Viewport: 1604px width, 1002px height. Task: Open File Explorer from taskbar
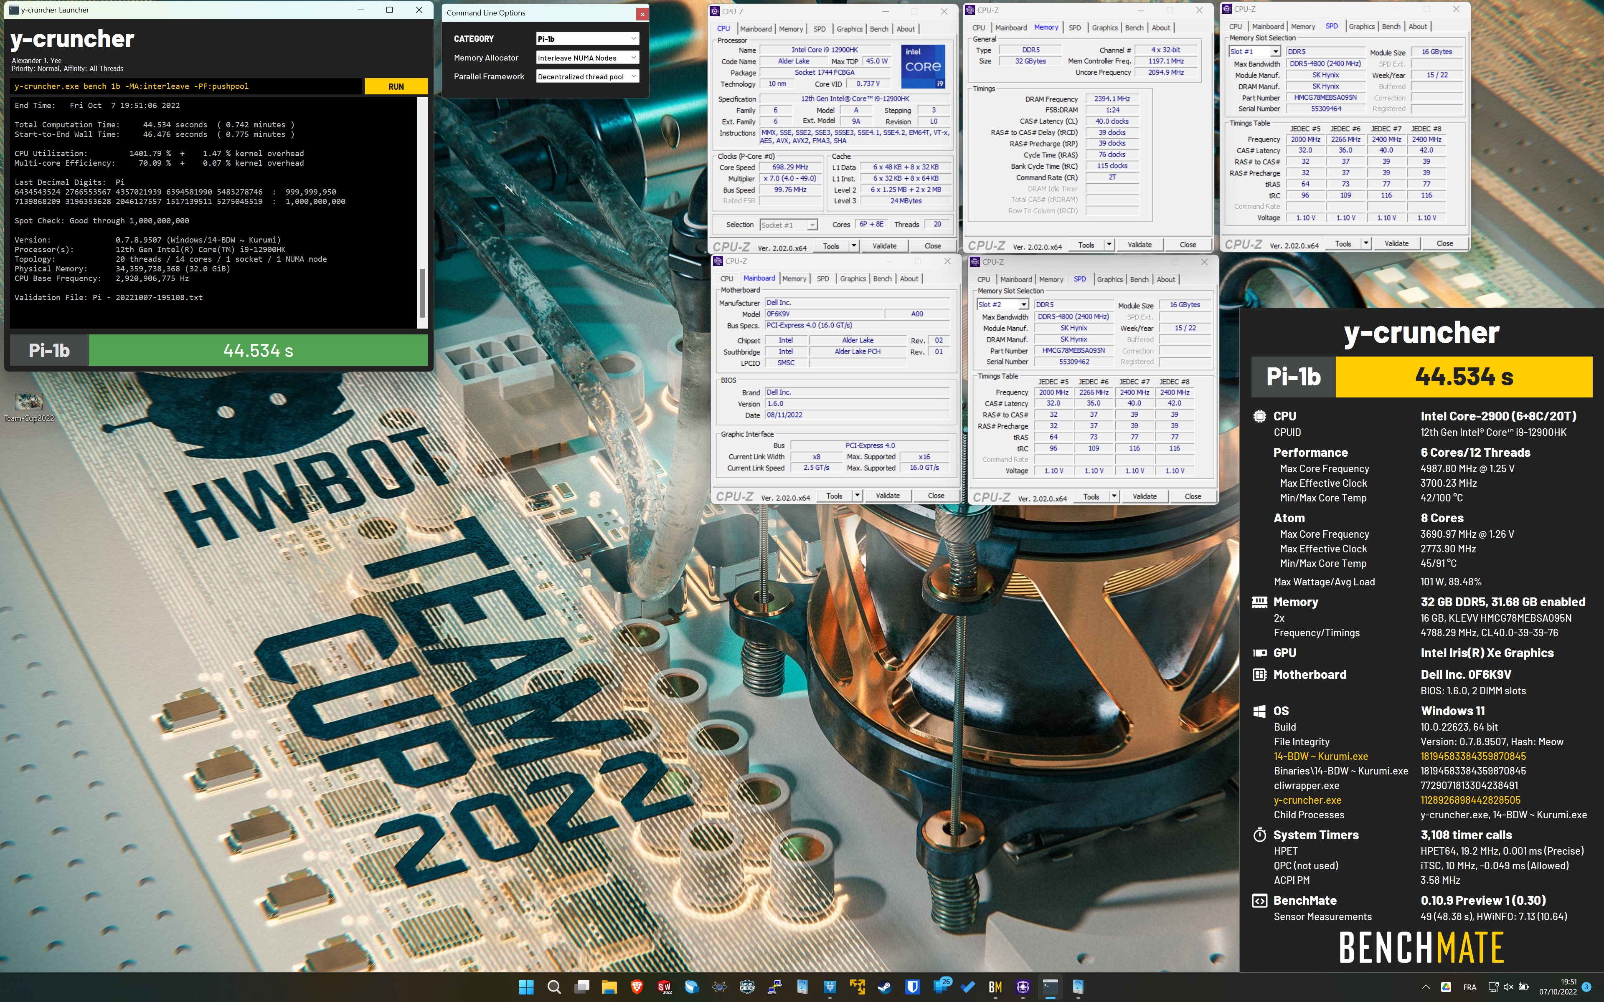pyautogui.click(x=609, y=987)
